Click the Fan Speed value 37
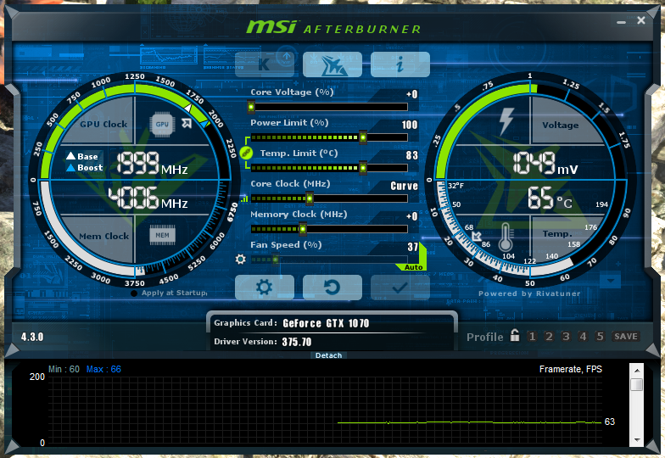This screenshot has height=458, width=665. 412,248
